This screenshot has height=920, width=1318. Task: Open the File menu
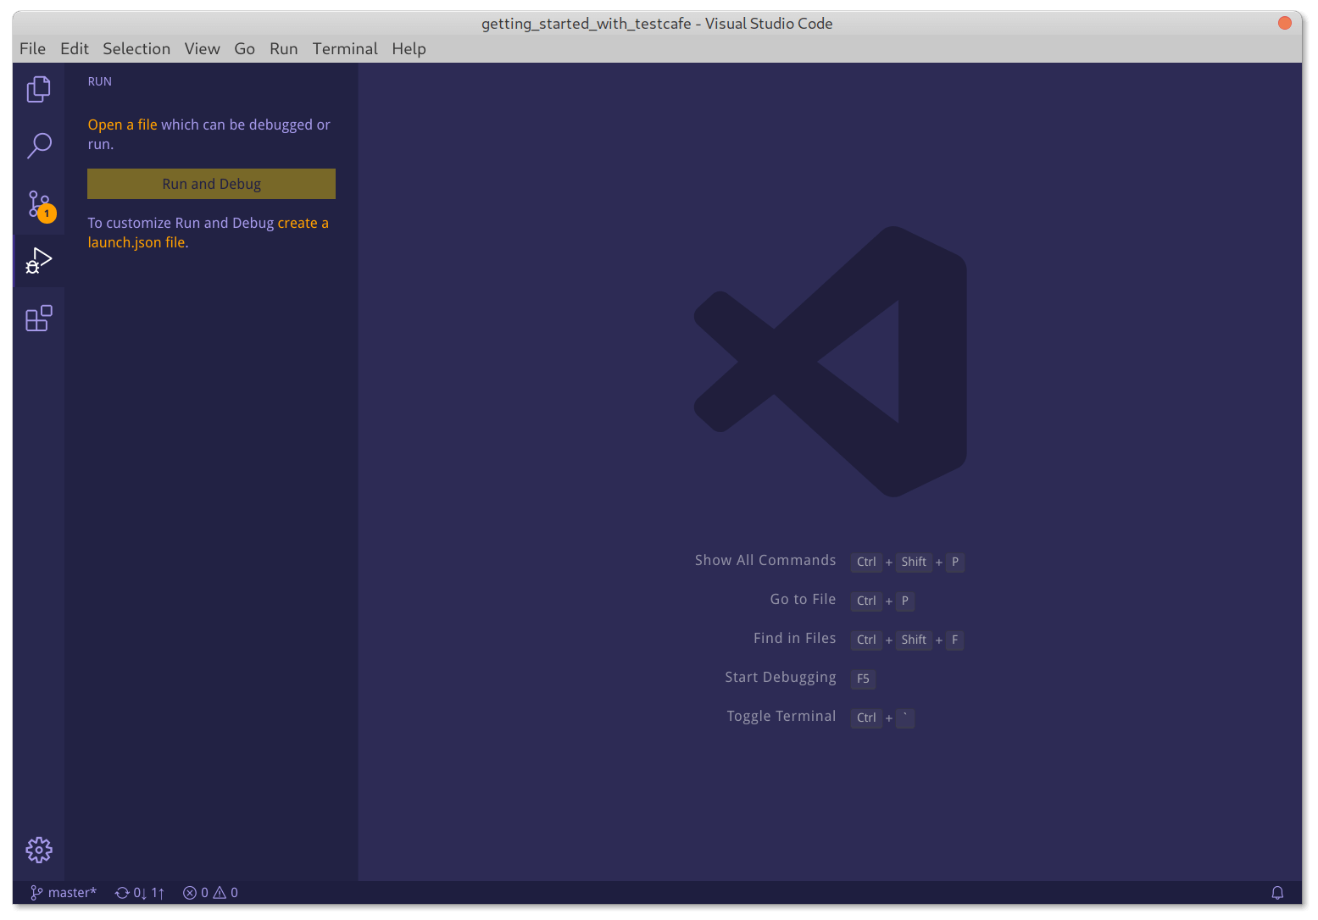coord(32,48)
